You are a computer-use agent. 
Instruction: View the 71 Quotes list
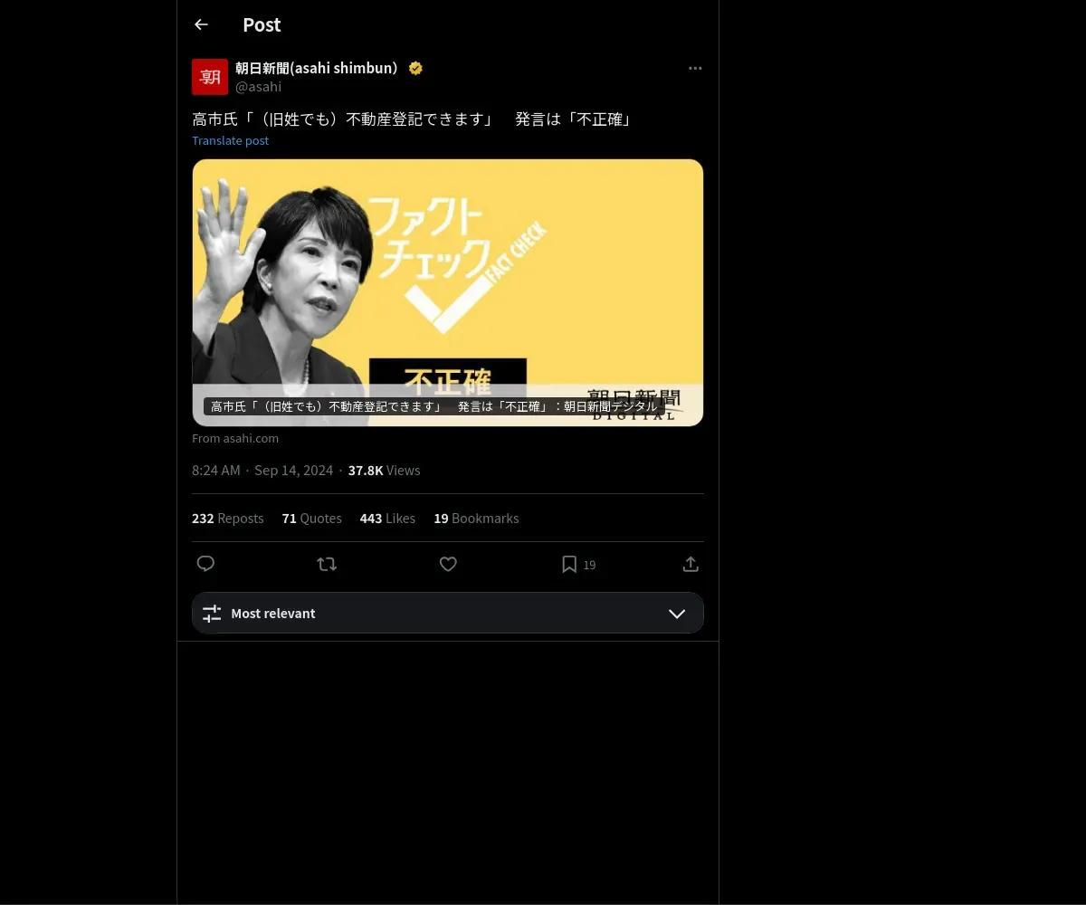(x=312, y=519)
